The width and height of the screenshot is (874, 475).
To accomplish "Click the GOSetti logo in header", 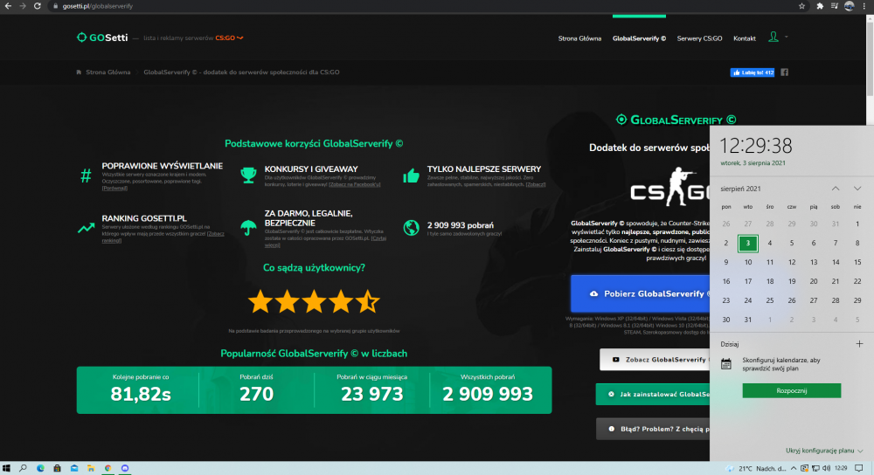I will pos(102,38).
